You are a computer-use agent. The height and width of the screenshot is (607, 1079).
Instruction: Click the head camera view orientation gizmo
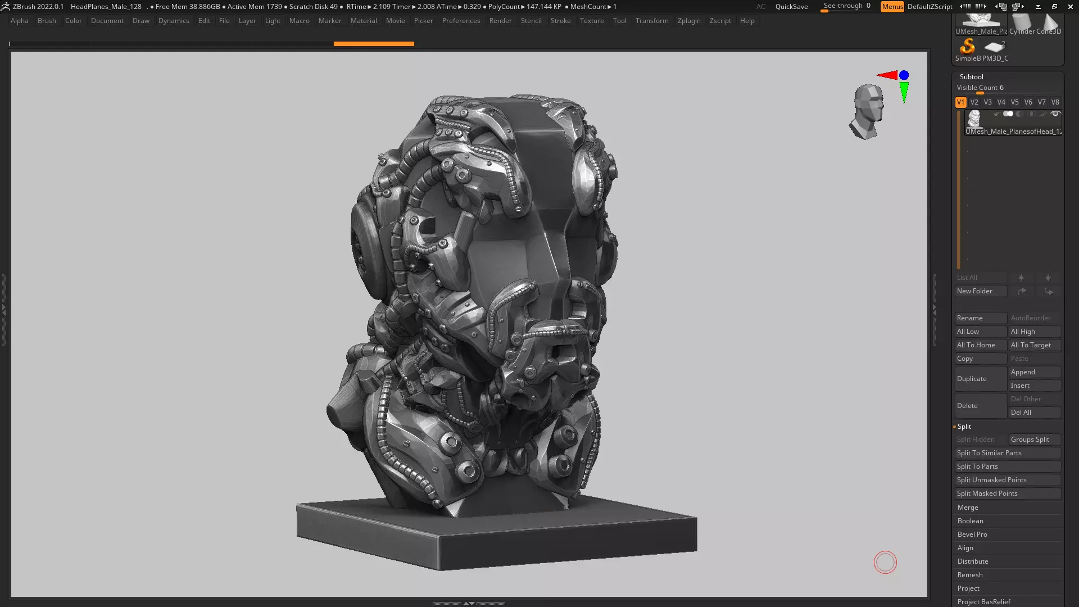[867, 111]
